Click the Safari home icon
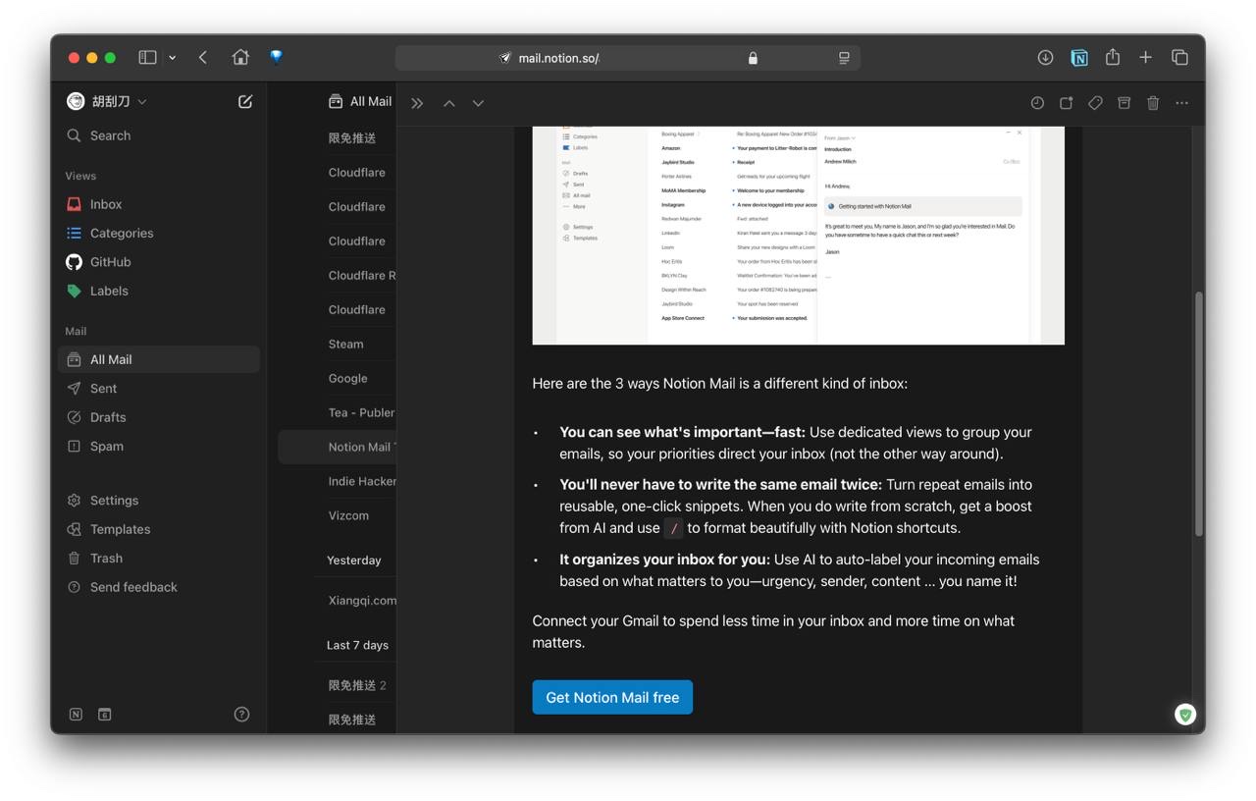The width and height of the screenshot is (1256, 801). pyautogui.click(x=240, y=58)
